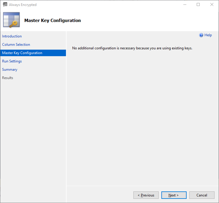
Task: Click the blue question mark Help icon
Action: coord(201,35)
